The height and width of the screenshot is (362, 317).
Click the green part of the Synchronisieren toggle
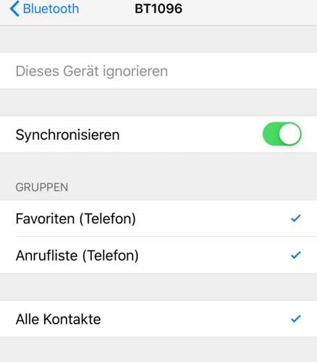coord(271,134)
